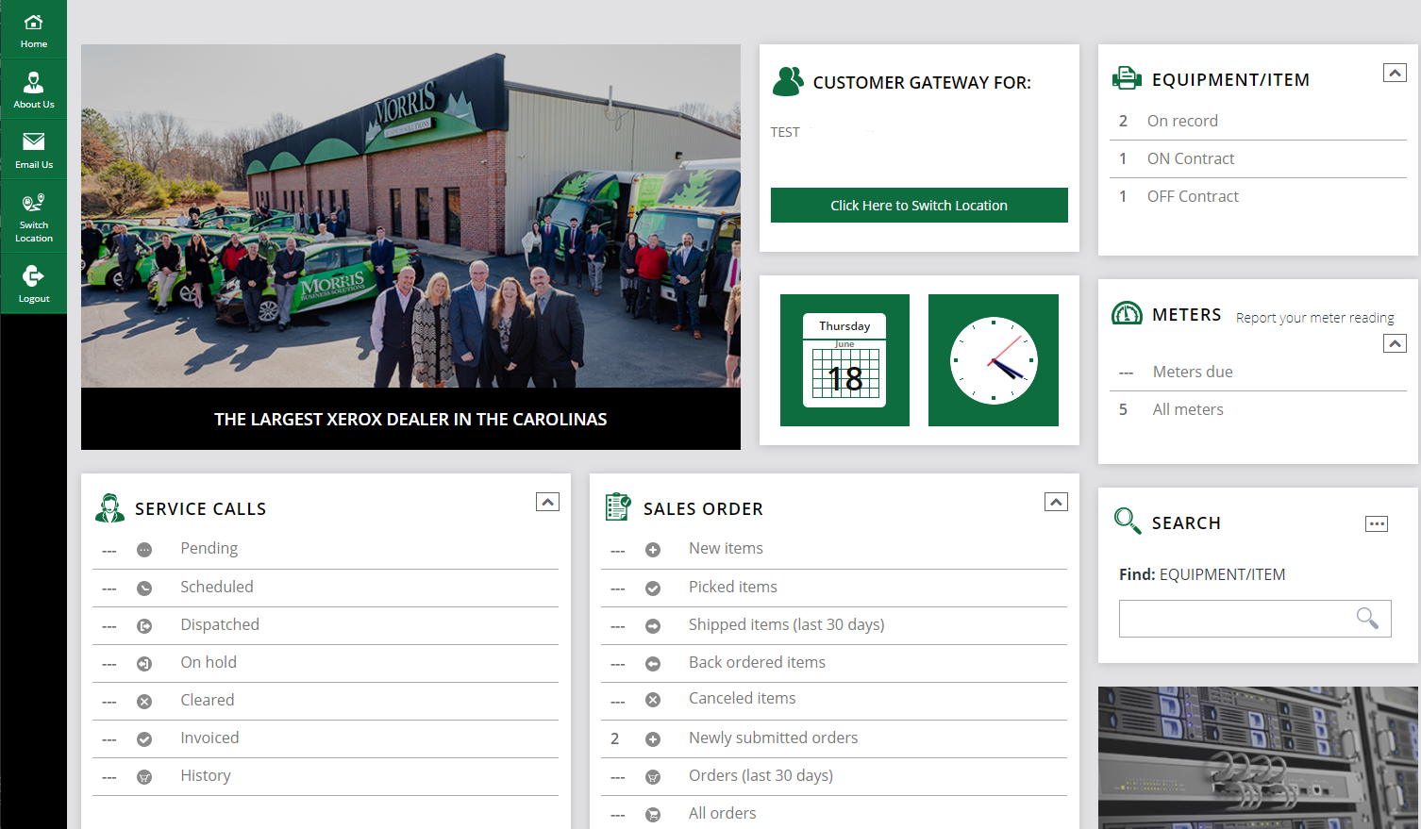The image size is (1421, 829).
Task: Click the server rack image
Action: pos(1259,757)
